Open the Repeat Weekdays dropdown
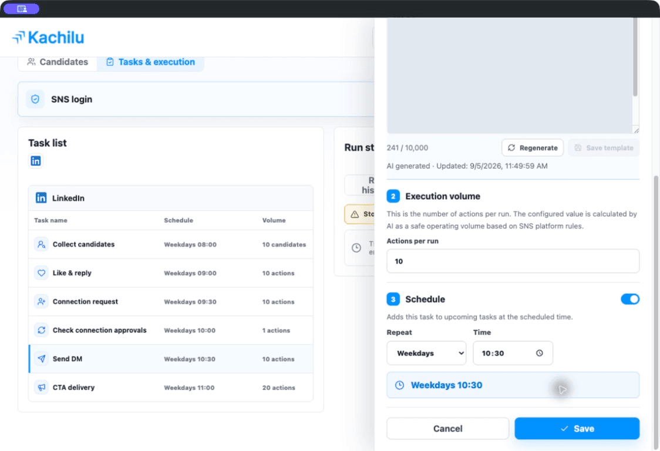660x451 pixels. click(x=426, y=353)
